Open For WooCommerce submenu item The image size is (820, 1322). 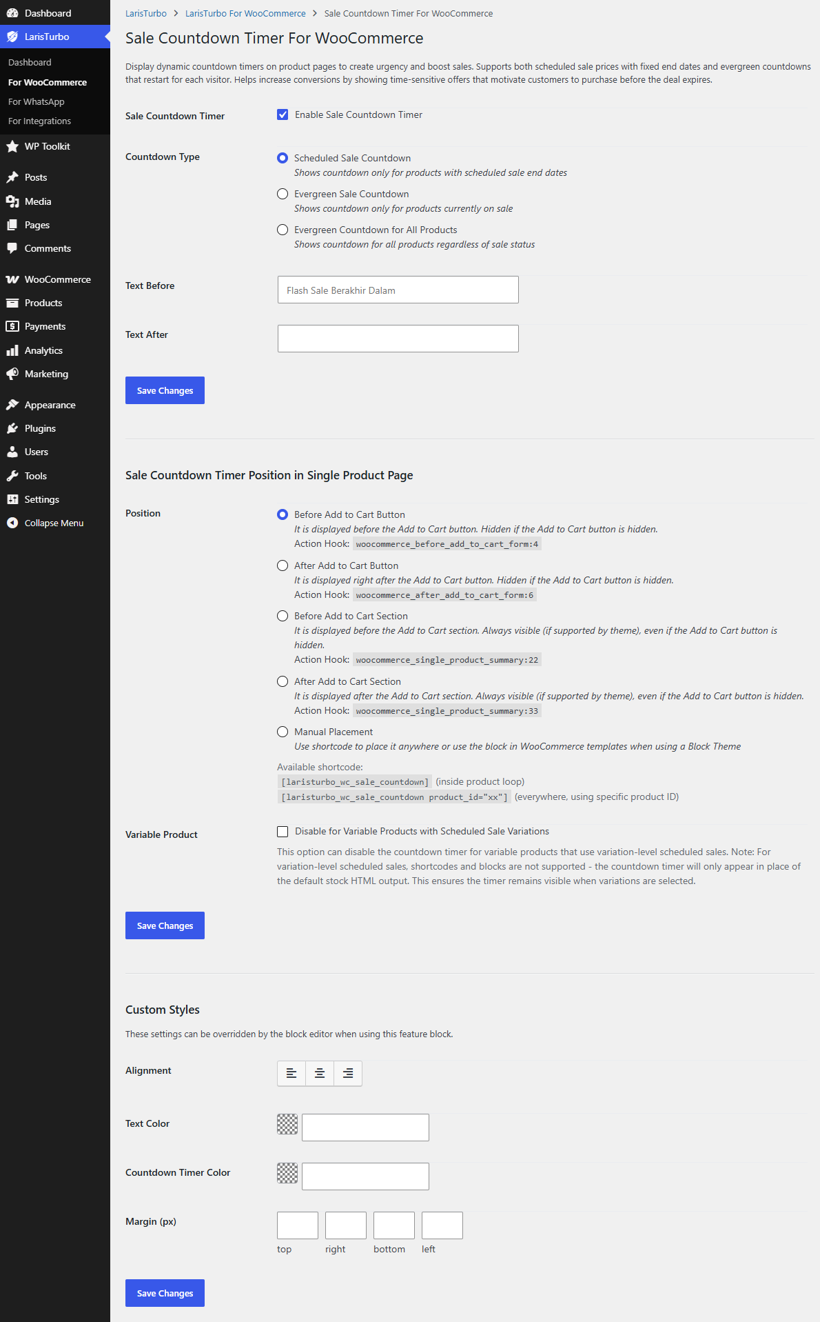(48, 82)
